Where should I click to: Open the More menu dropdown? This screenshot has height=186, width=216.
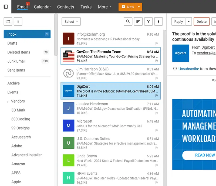click(x=104, y=7)
